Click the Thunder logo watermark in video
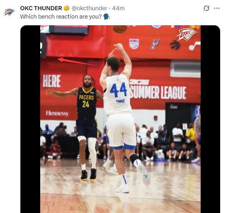The height and width of the screenshot is (213, 226). (x=187, y=34)
